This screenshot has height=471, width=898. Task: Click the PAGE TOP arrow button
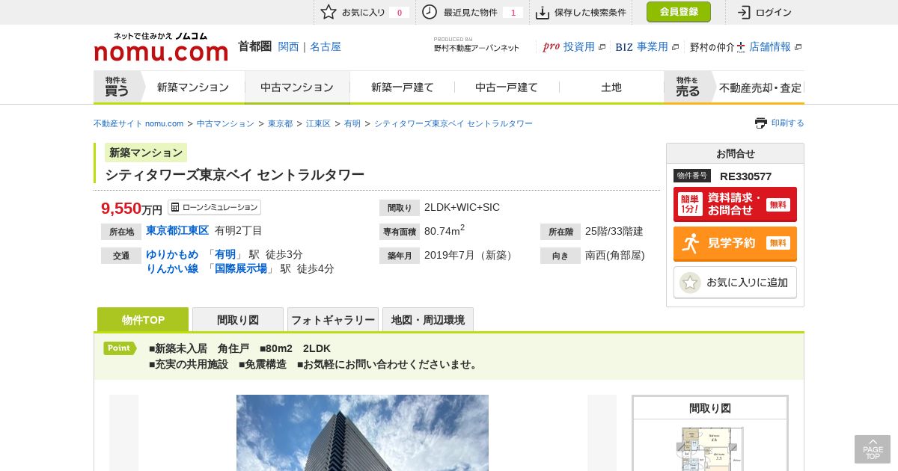(x=873, y=449)
